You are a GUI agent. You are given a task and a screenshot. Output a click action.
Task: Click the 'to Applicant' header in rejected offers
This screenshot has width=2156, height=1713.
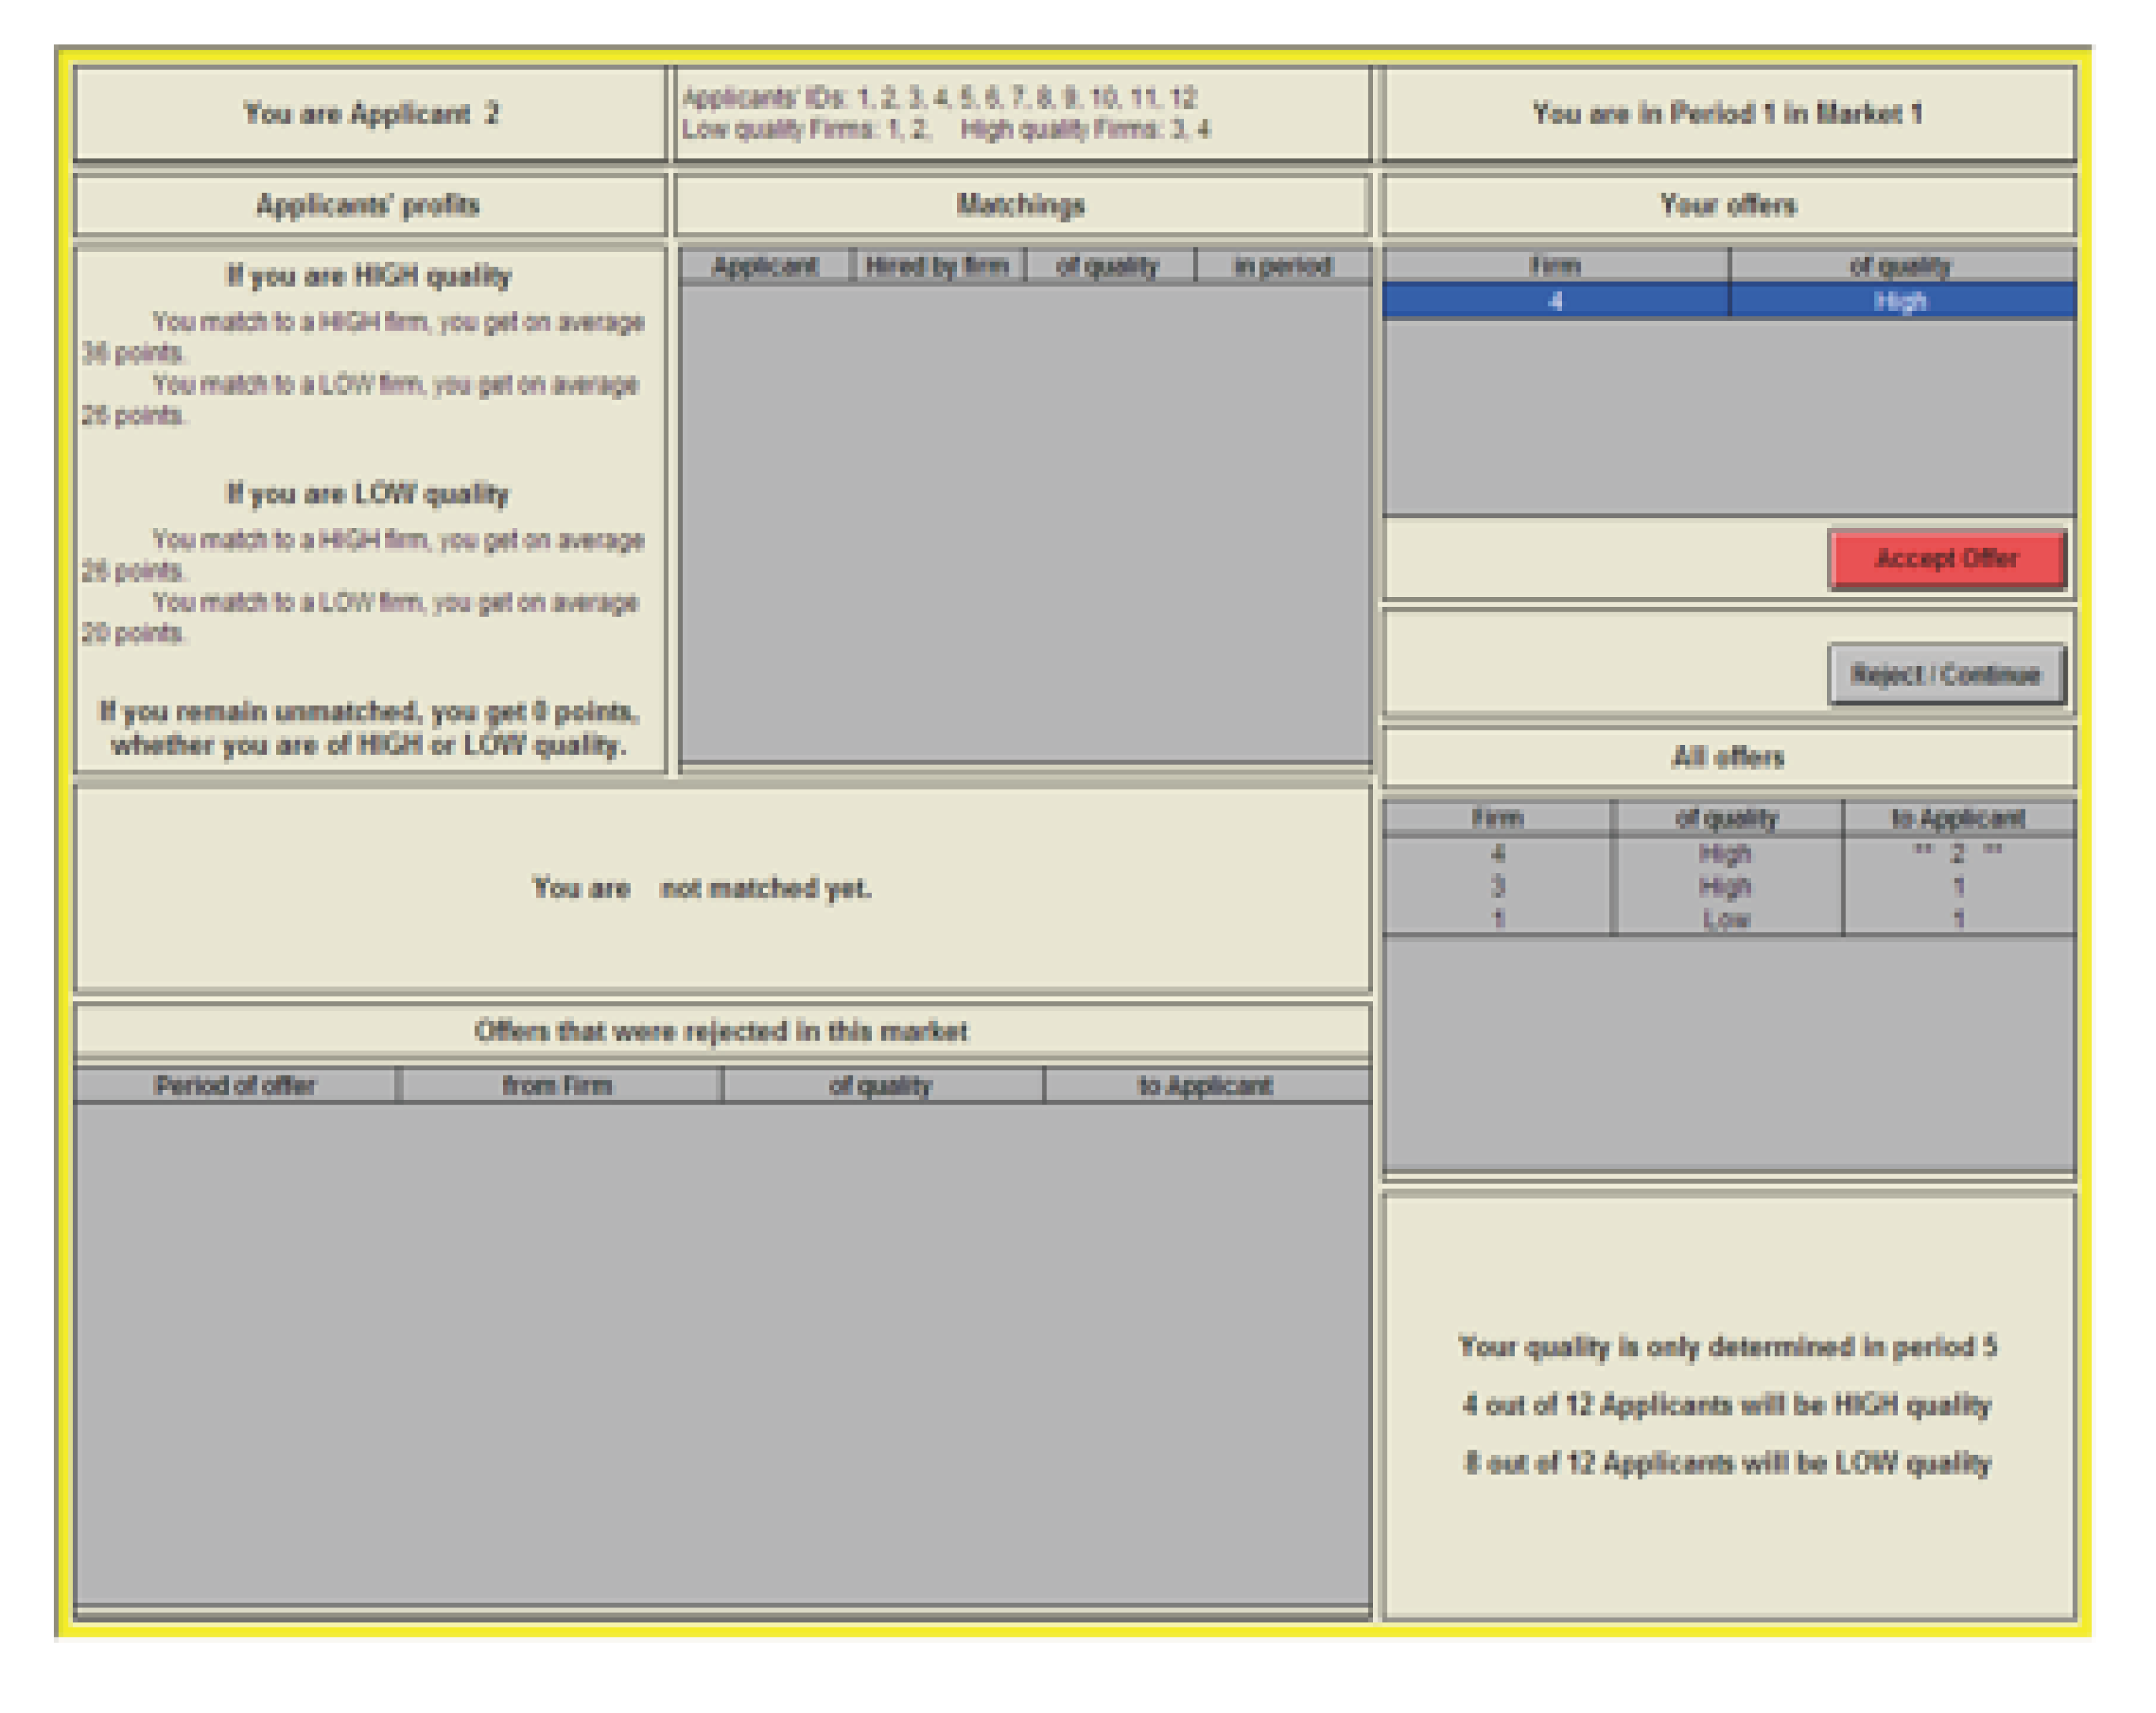coord(1205,1085)
